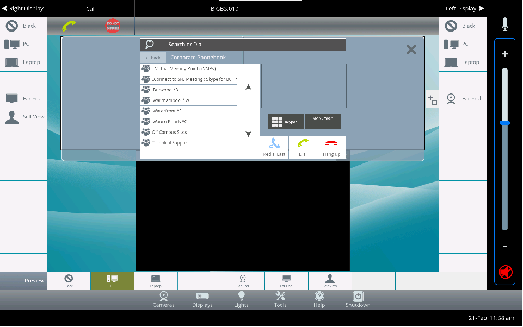Adjust the volume slider
The width and height of the screenshot is (523, 327).
(504, 123)
